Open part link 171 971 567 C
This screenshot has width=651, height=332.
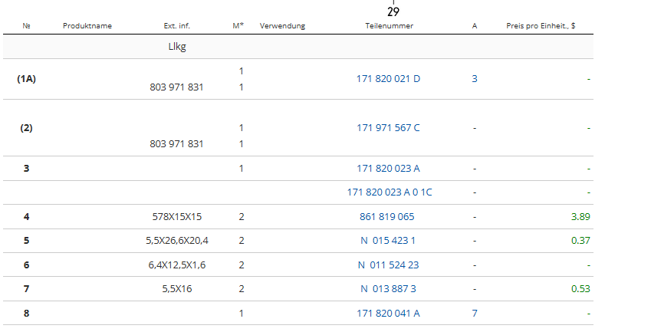click(x=388, y=127)
